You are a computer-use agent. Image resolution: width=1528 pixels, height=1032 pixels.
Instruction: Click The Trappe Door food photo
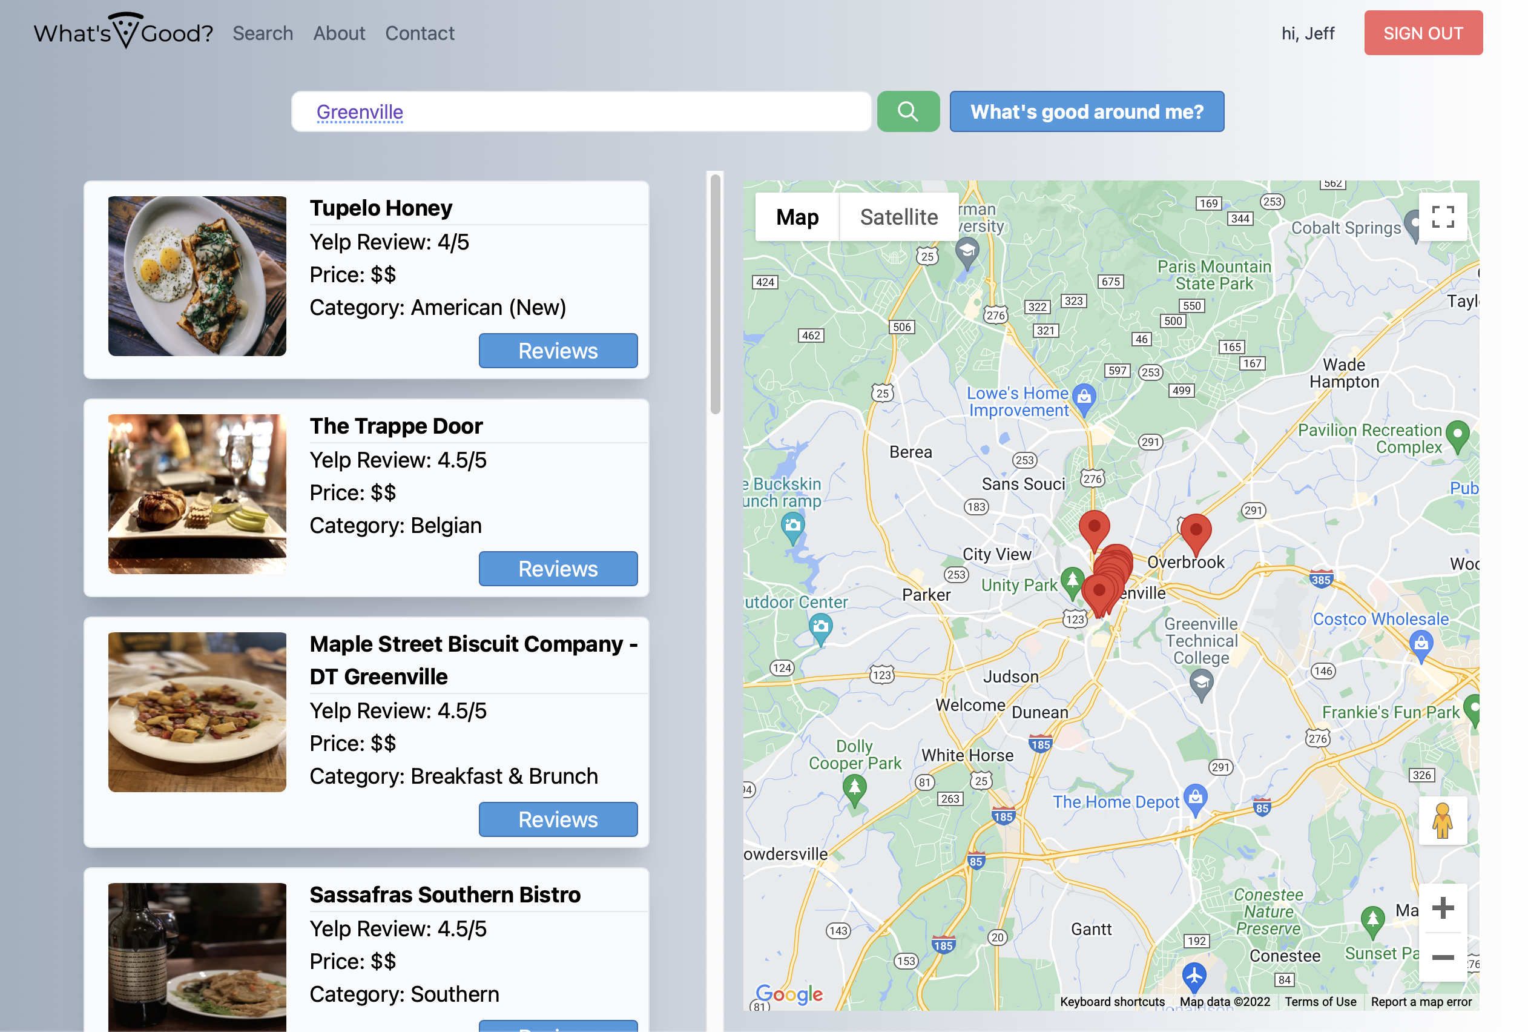point(197,494)
